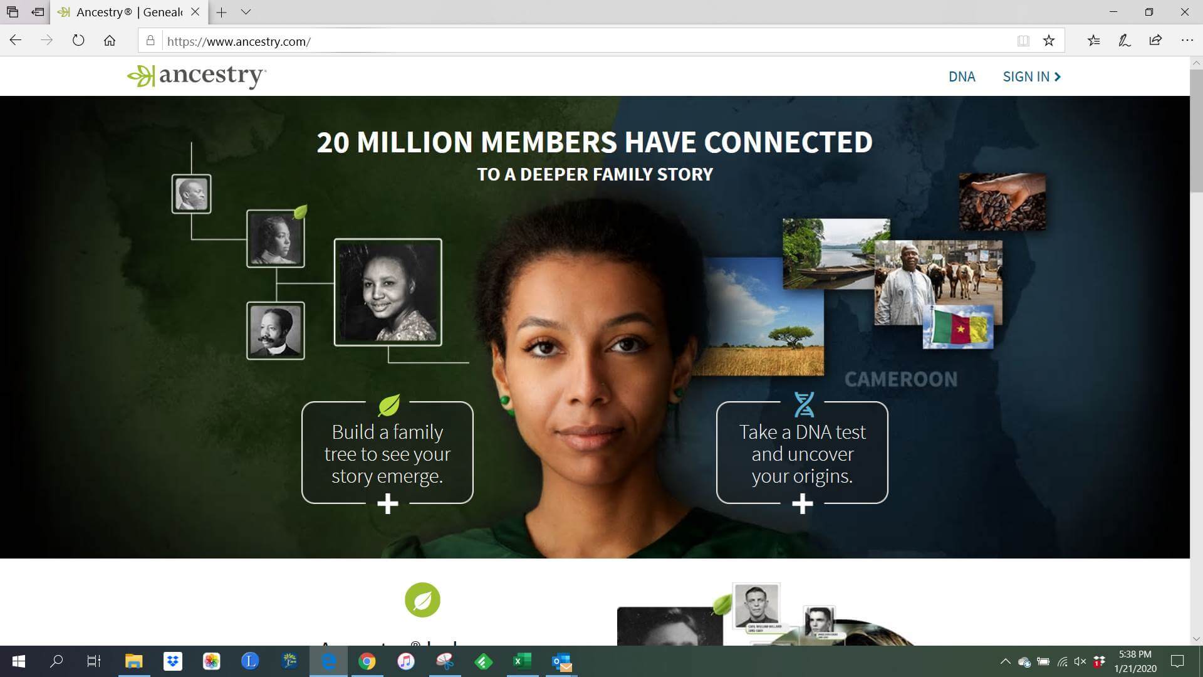Viewport: 1203px width, 677px height.
Task: Share this page
Action: point(1155,41)
